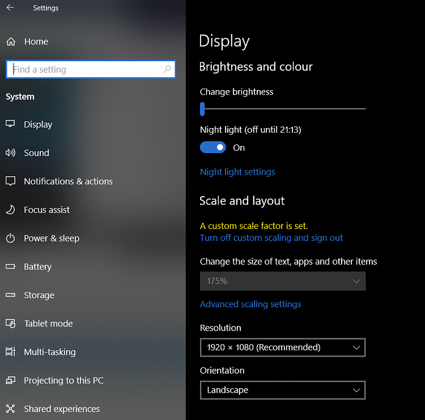The width and height of the screenshot is (425, 420).
Task: Click the Battery icon in sidebar
Action: [11, 266]
